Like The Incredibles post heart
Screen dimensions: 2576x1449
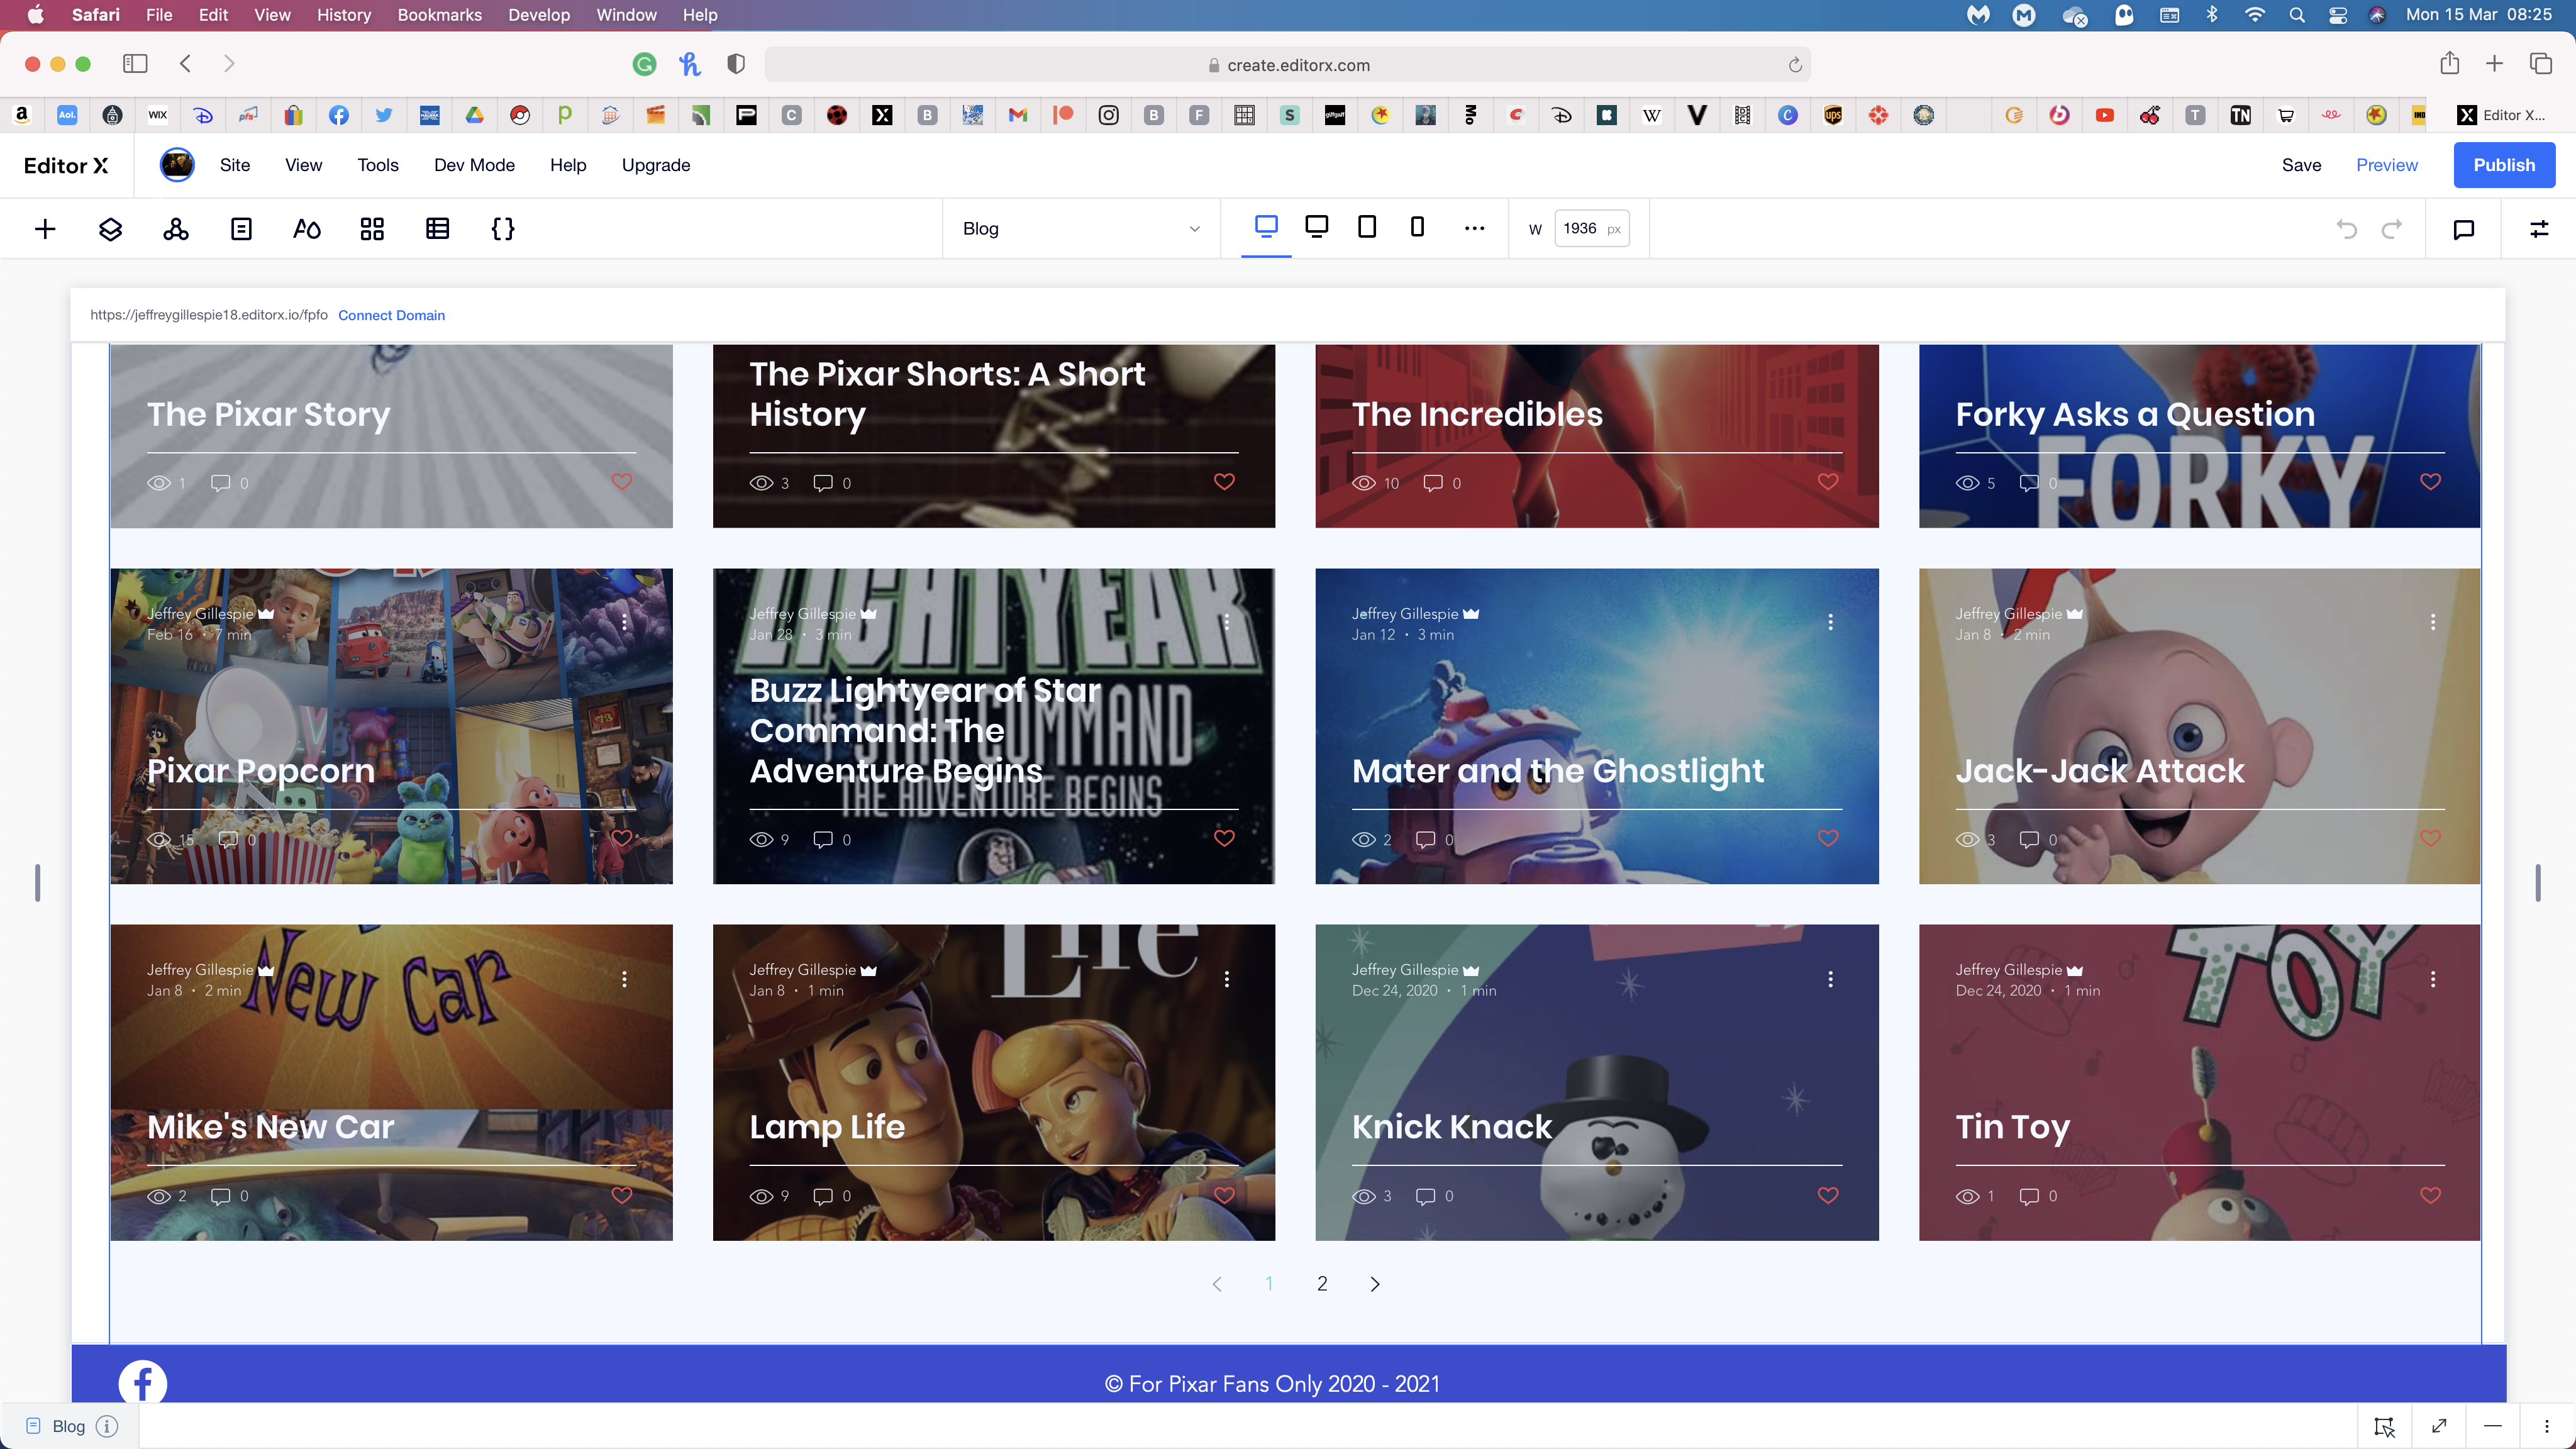click(1827, 482)
